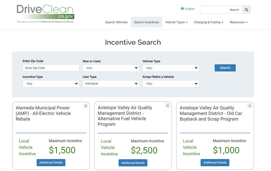Open the Vehicle Type filter dropdown

[x=171, y=68]
